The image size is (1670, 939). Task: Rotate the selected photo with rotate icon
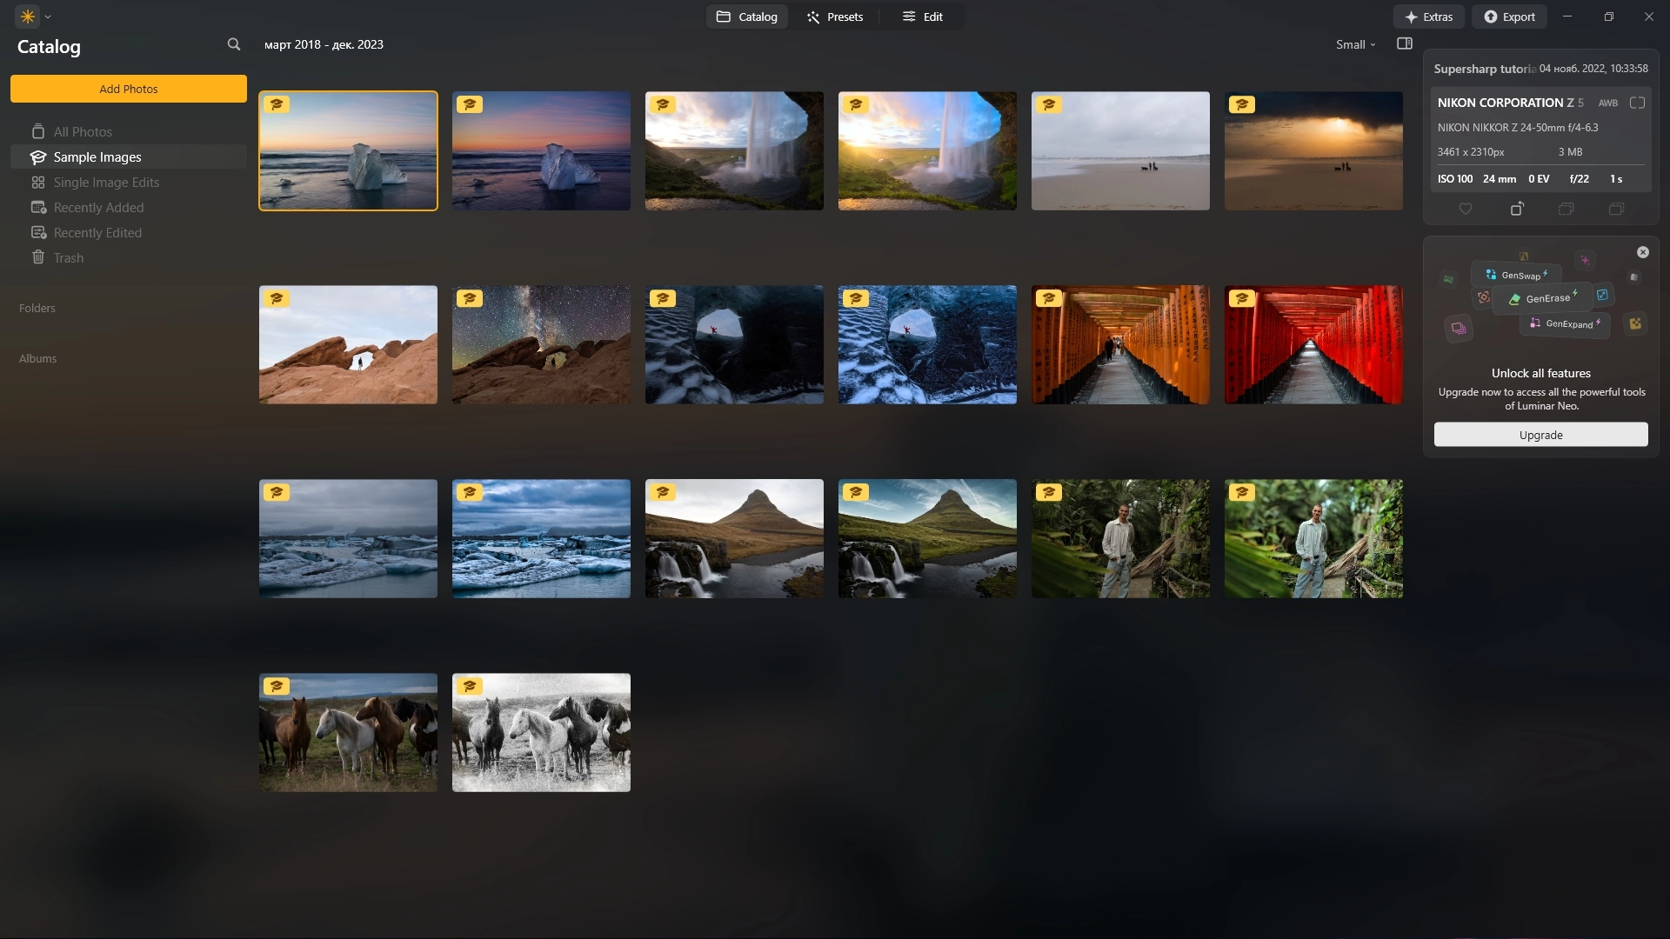tap(1516, 209)
